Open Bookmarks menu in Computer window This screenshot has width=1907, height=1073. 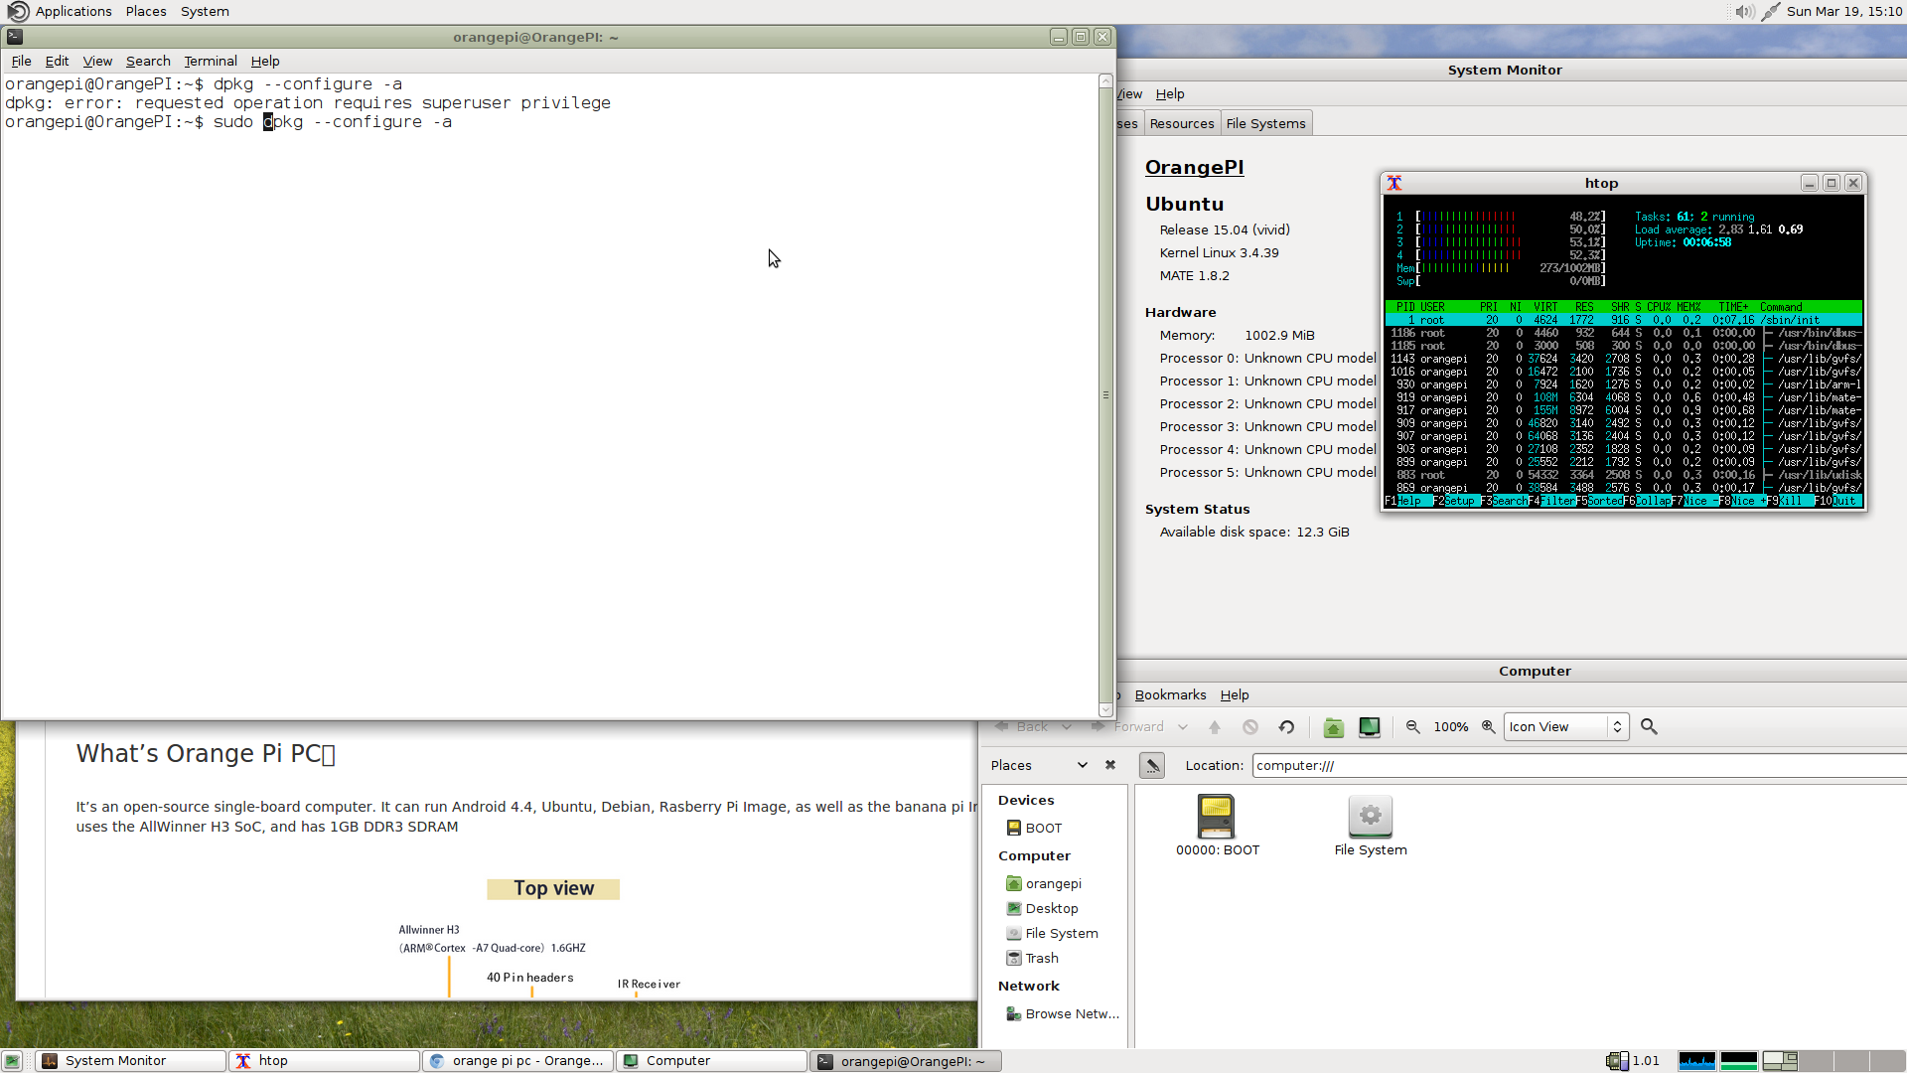1170,694
